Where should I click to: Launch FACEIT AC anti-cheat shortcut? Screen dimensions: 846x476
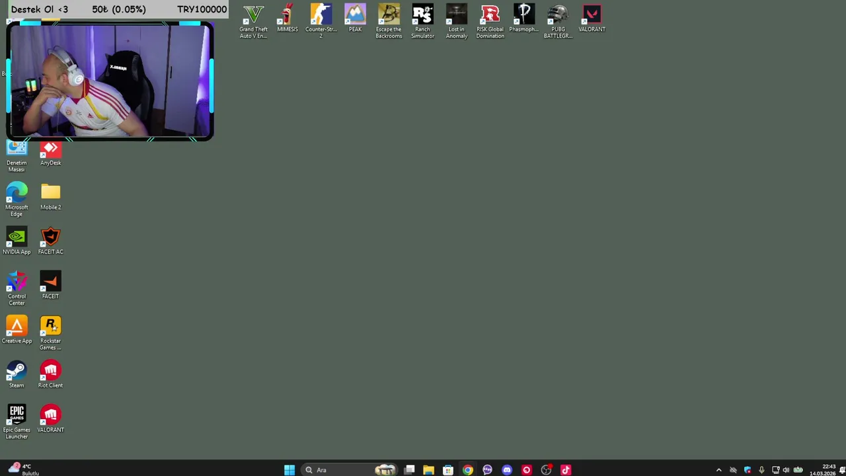pos(50,241)
